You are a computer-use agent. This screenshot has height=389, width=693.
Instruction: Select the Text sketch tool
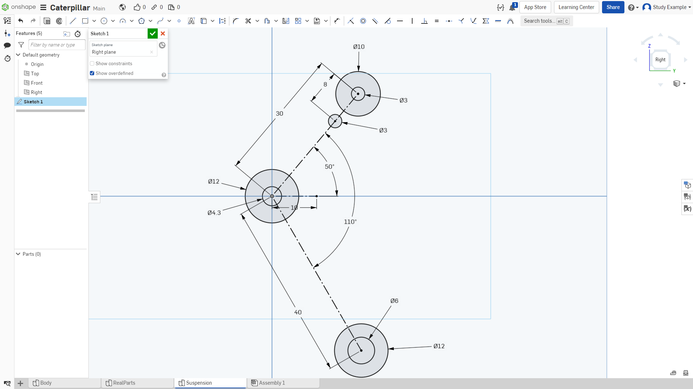[x=191, y=21]
